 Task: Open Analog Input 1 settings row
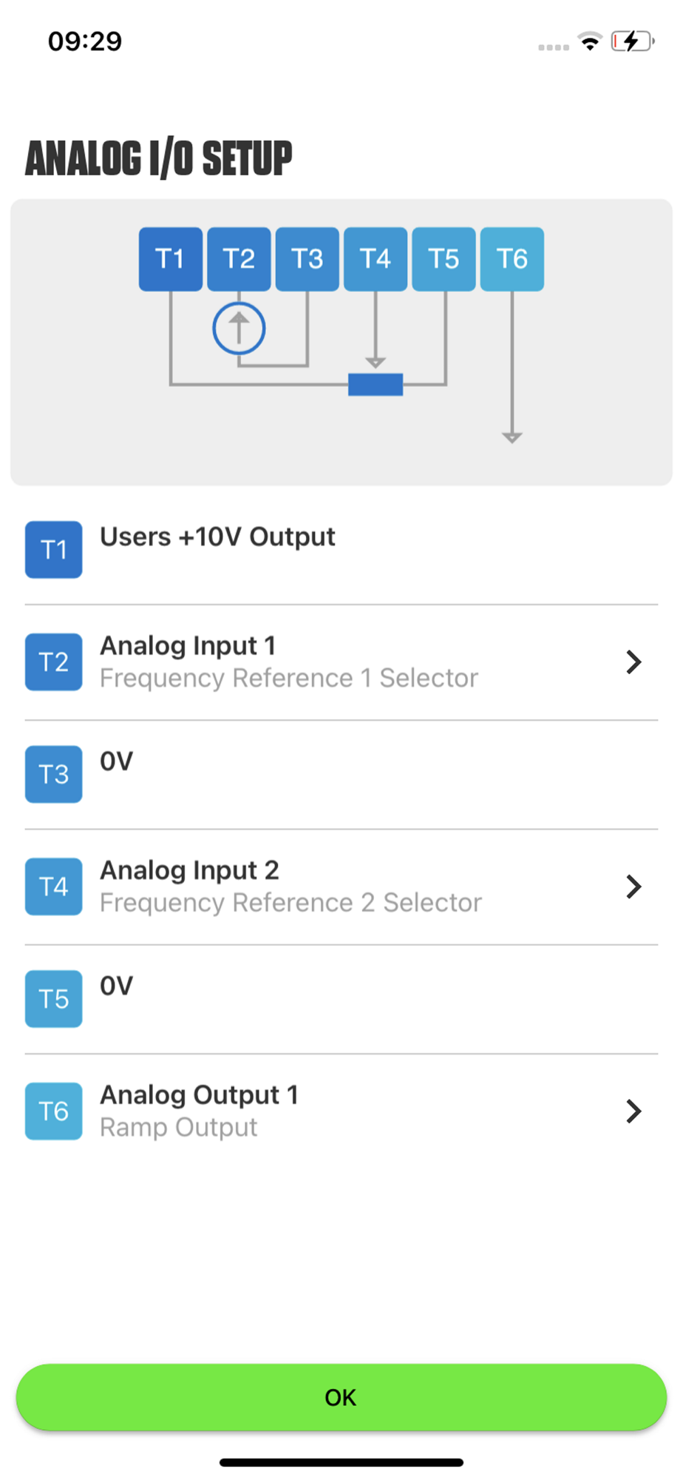340,662
